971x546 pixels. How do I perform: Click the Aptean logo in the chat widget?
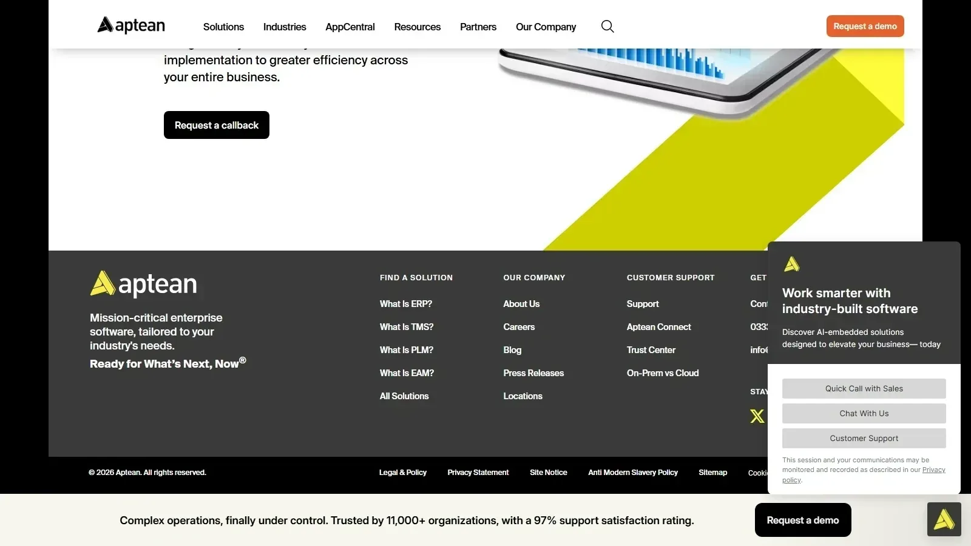point(792,264)
